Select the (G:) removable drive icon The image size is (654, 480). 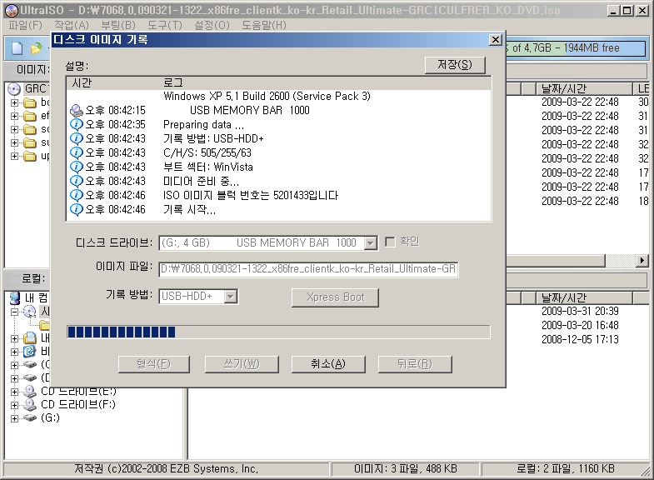[x=30, y=417]
